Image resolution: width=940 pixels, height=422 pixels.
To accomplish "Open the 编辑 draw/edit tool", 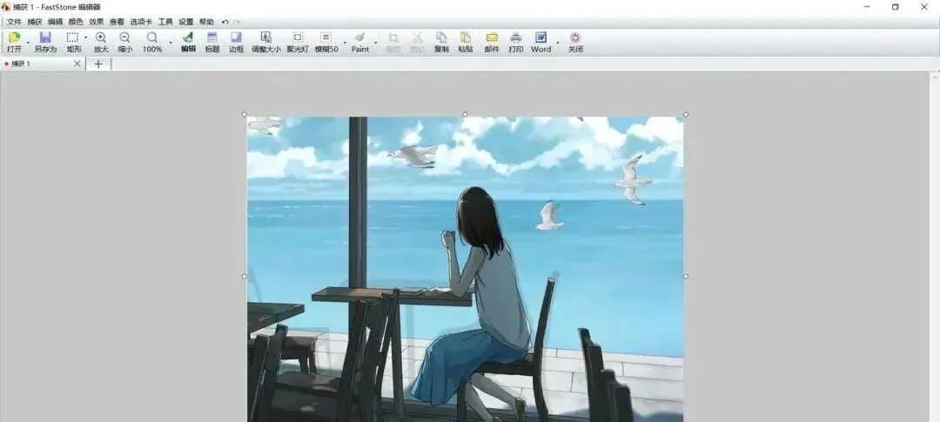I will (x=188, y=42).
